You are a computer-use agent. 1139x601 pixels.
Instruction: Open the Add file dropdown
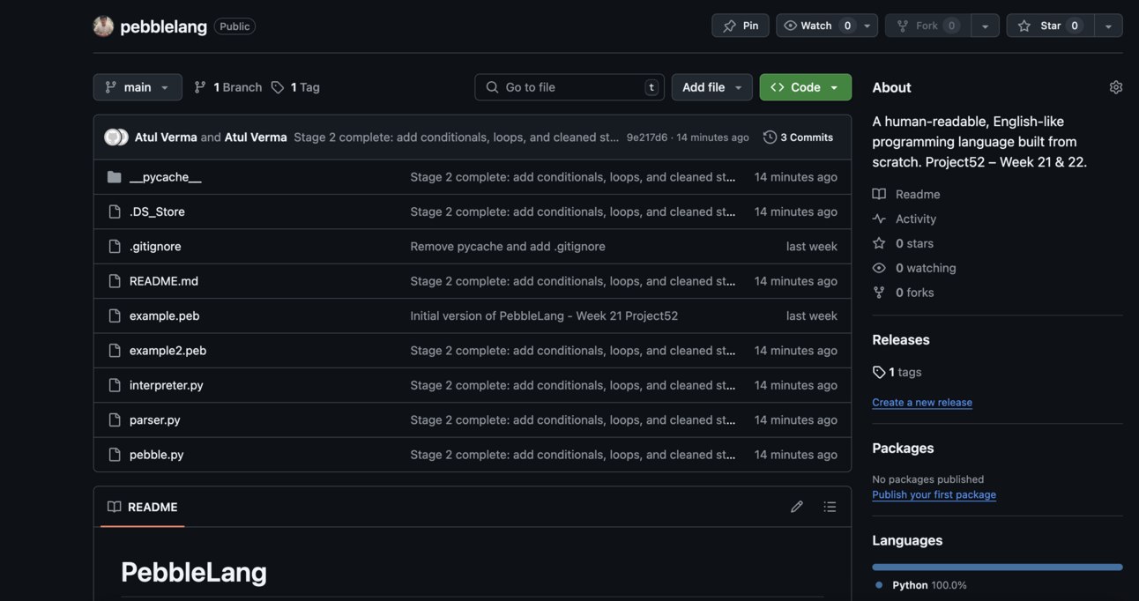[x=711, y=87]
